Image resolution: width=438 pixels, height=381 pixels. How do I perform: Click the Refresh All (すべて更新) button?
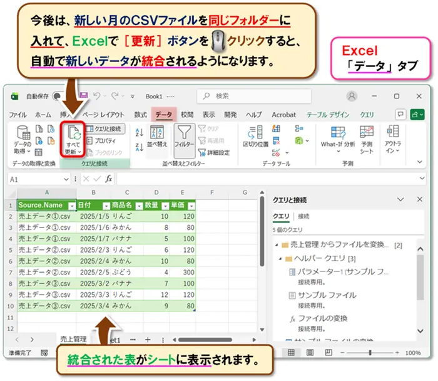[x=73, y=140]
